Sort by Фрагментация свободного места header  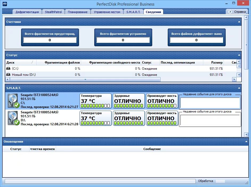[111, 63]
